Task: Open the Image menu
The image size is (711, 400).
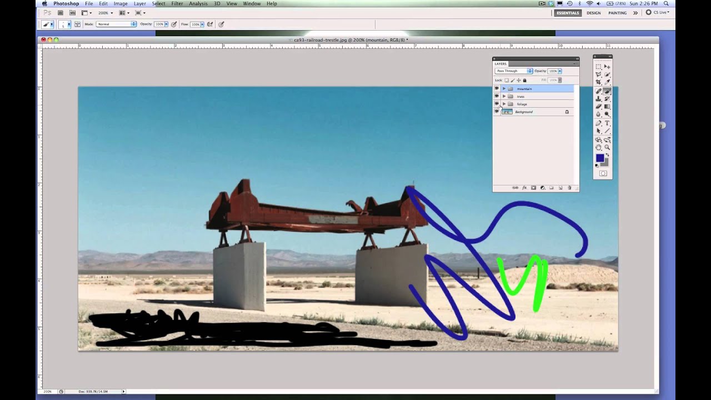Action: (121, 3)
